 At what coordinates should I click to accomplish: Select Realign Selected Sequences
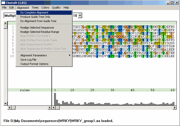[44, 28]
